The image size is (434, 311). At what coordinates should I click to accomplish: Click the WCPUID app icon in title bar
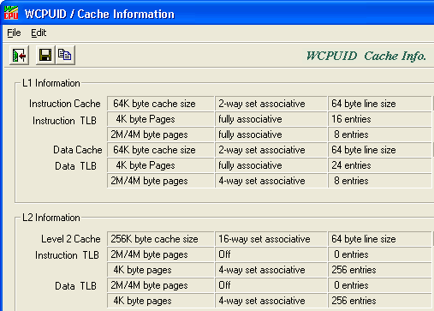11,13
